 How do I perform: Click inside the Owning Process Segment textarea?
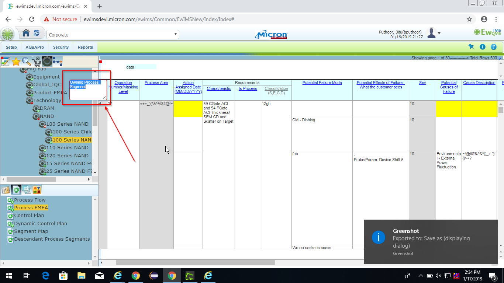pyautogui.click(x=88, y=90)
